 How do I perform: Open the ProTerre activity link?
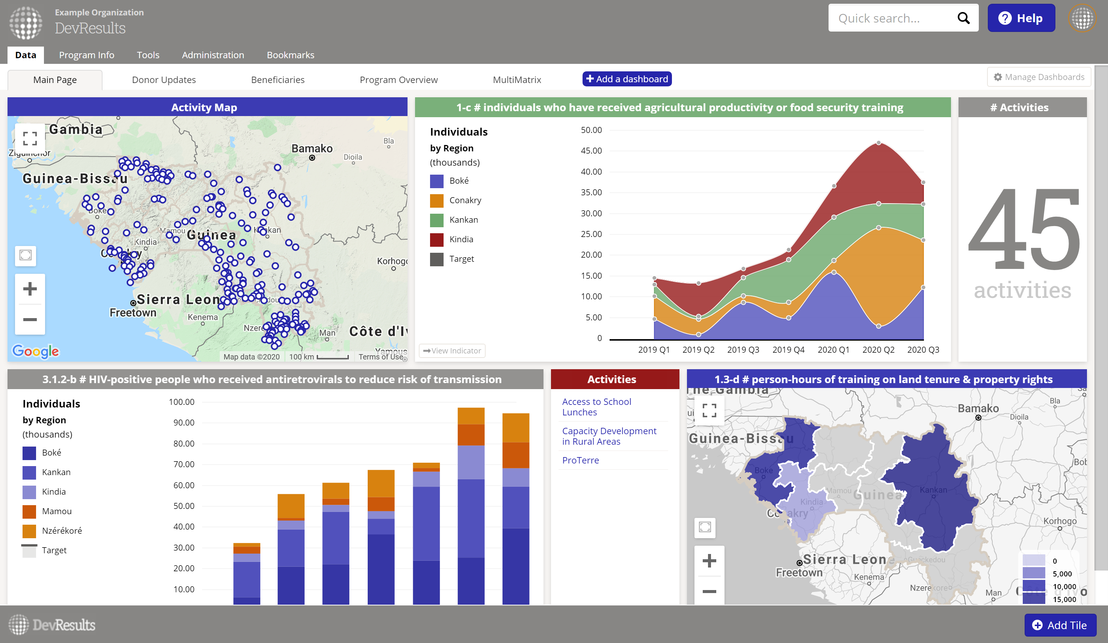580,460
